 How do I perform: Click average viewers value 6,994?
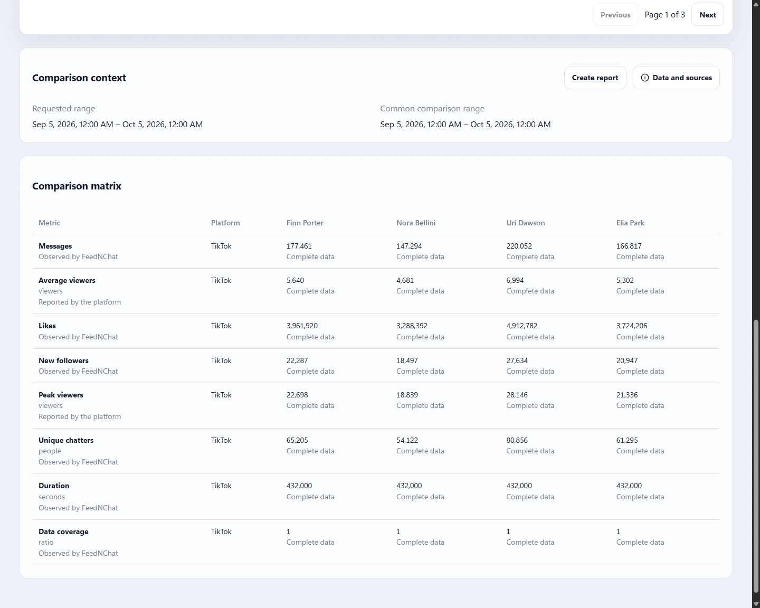[515, 280]
